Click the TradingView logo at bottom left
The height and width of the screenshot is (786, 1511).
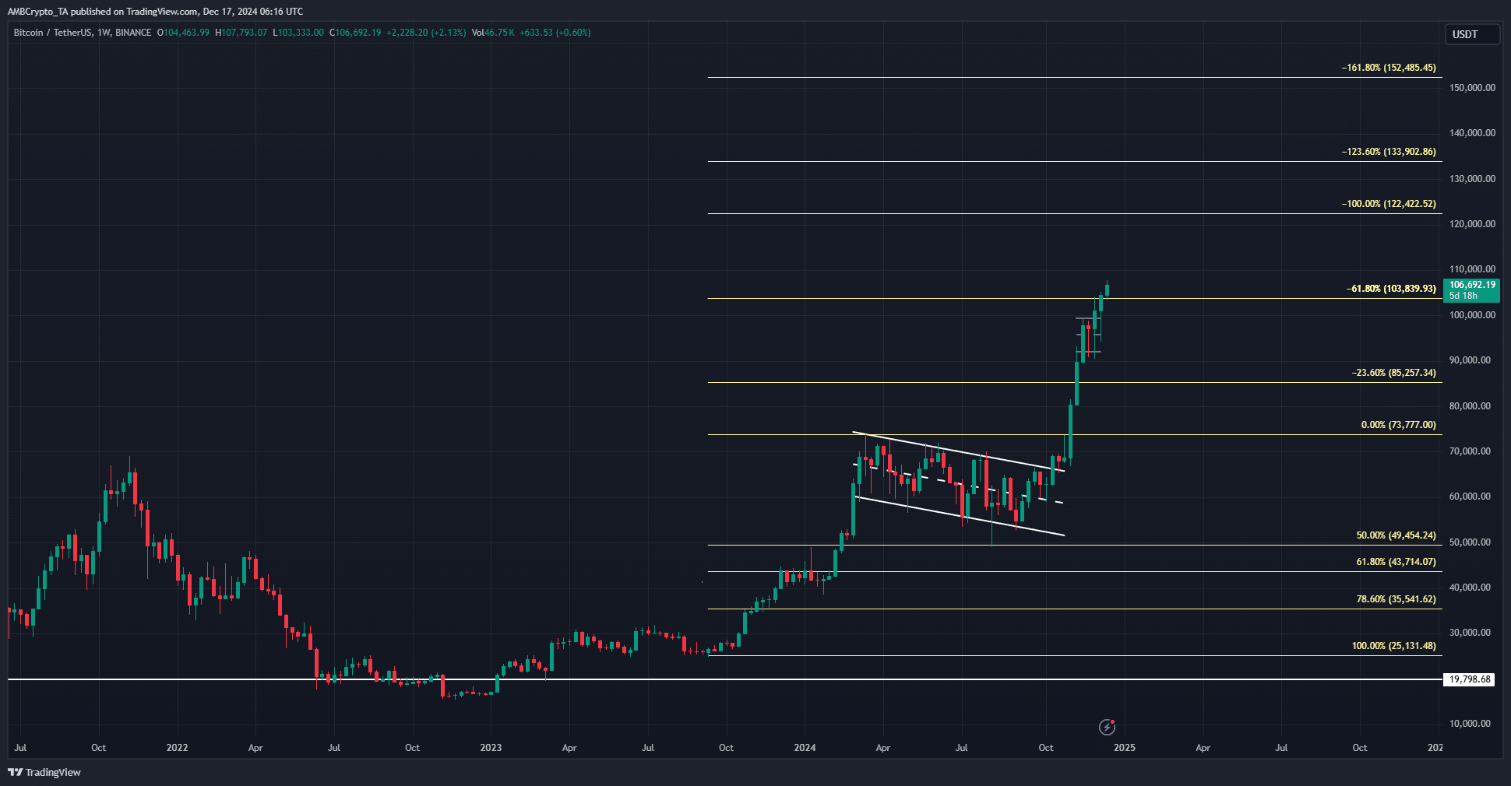[44, 772]
